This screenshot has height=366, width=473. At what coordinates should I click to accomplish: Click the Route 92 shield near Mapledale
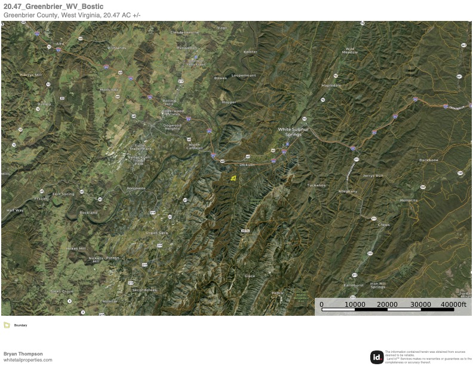click(x=336, y=76)
